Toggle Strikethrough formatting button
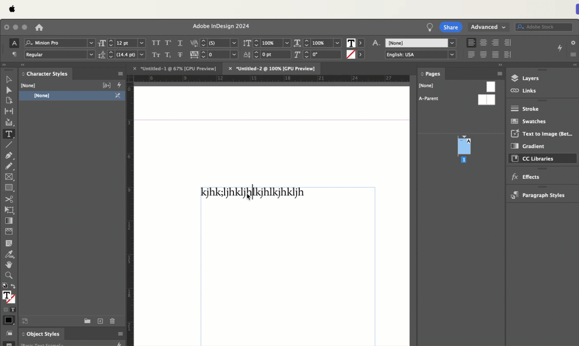 click(x=180, y=55)
